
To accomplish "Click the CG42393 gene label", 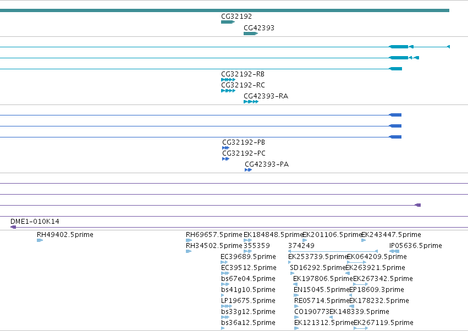I will 259,27.
